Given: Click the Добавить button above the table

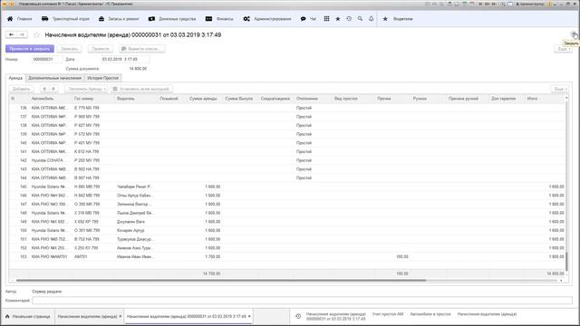Looking at the screenshot, I should click(21, 89).
